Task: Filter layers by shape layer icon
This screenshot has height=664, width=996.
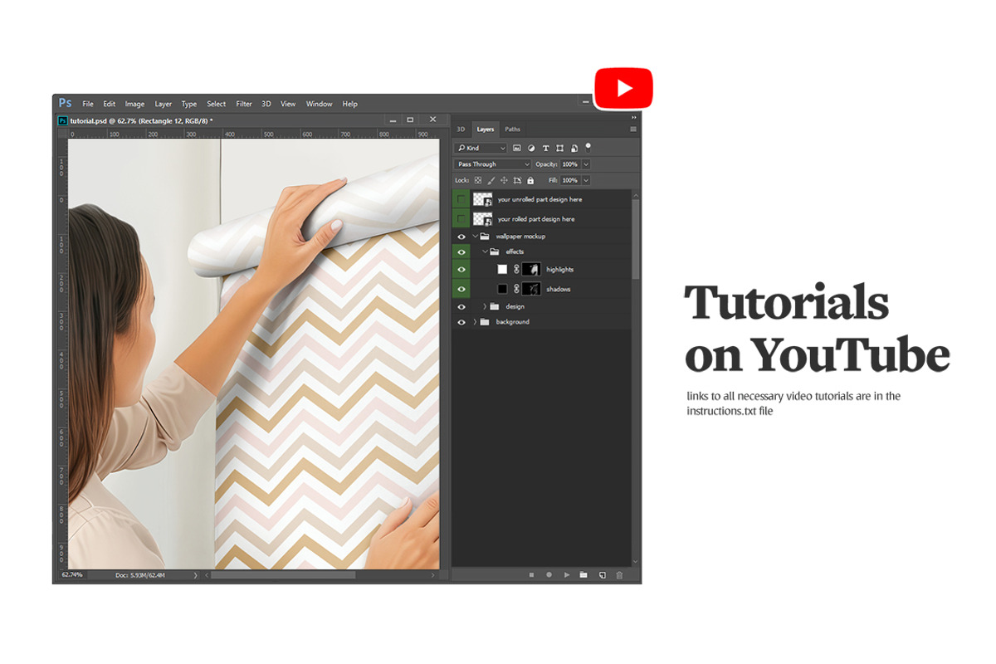Action: click(x=559, y=148)
